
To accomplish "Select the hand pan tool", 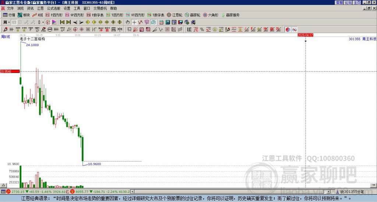I will coord(128,22).
